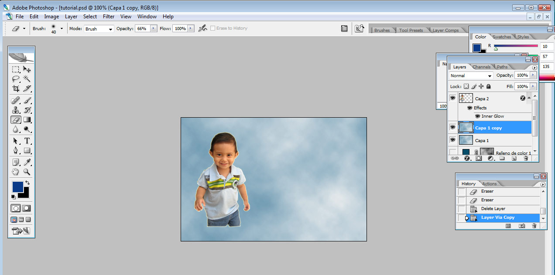Open the Filter menu
The image size is (555, 275).
click(109, 17)
